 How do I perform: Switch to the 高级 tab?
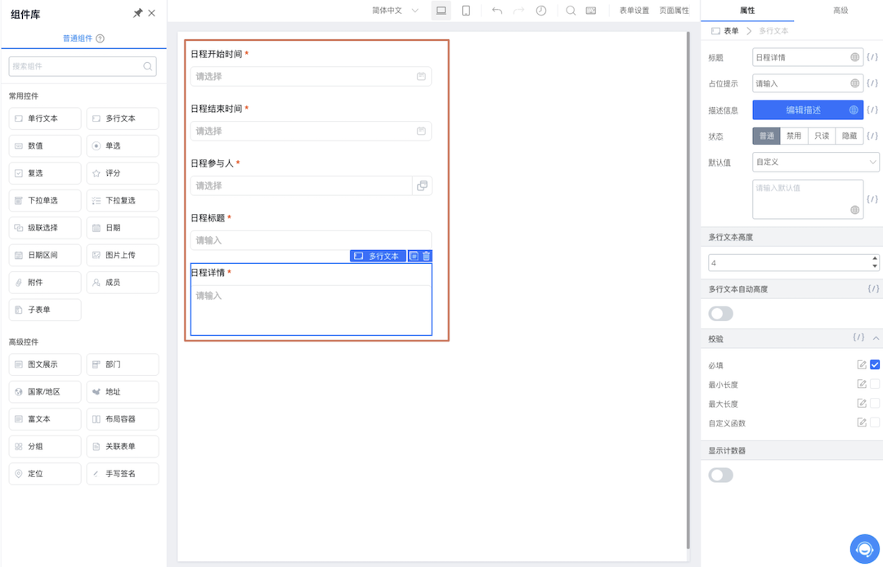pos(840,11)
